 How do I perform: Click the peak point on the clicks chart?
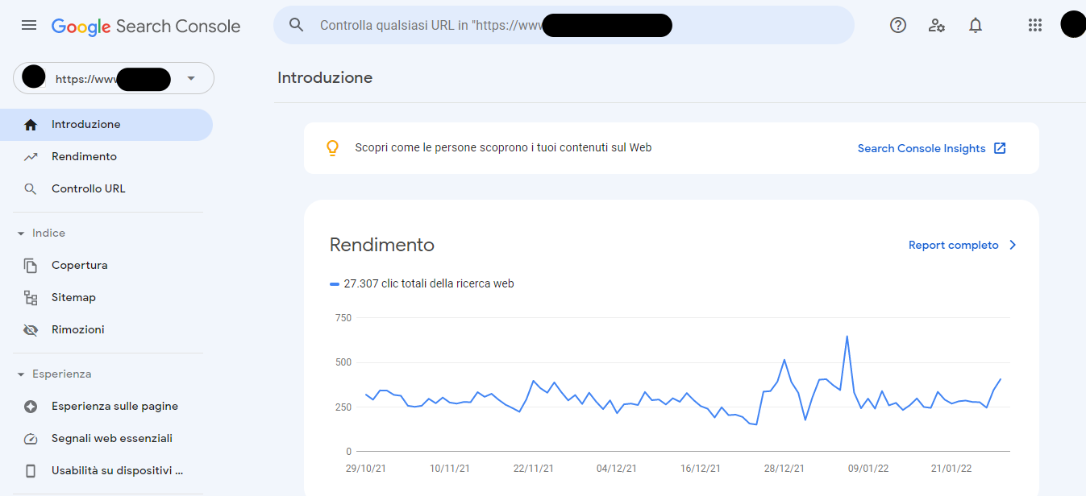[847, 337]
